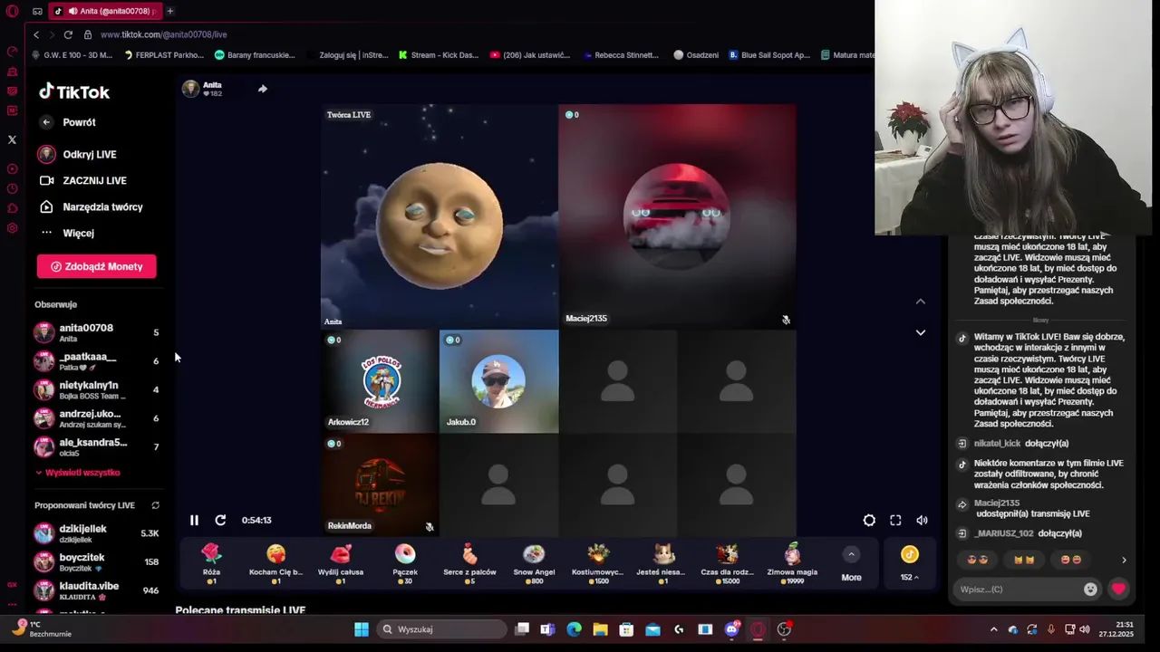This screenshot has width=1160, height=652.
Task: Send the Wyślij całusa gift
Action: click(341, 562)
